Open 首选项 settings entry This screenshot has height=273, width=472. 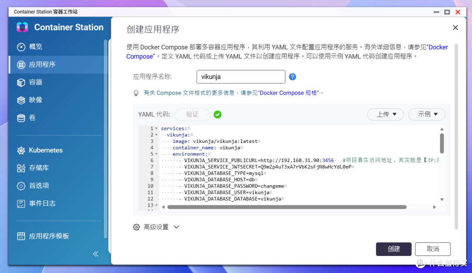tap(39, 186)
